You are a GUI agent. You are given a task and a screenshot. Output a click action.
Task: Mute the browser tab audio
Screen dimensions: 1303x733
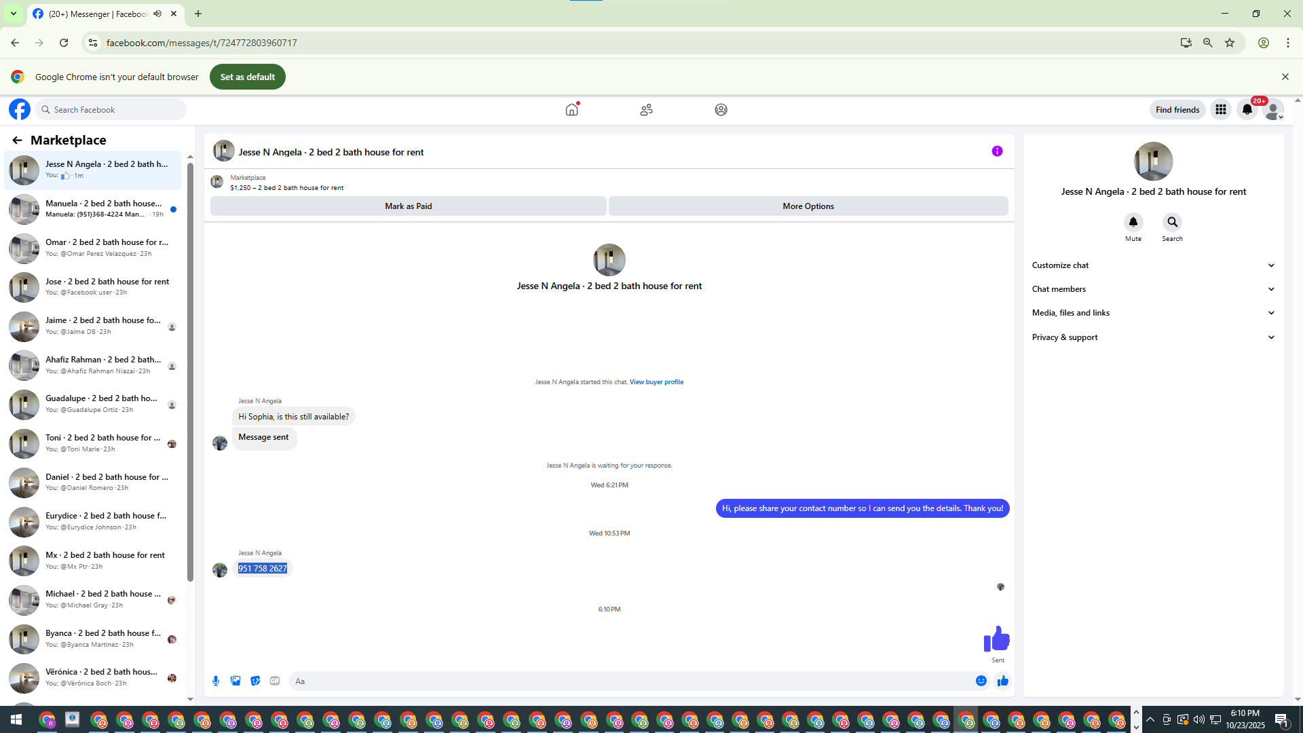pos(157,14)
